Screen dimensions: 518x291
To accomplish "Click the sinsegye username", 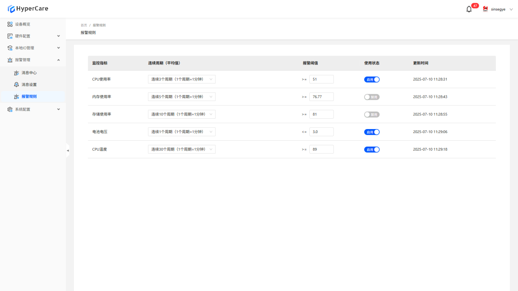I will click(498, 9).
